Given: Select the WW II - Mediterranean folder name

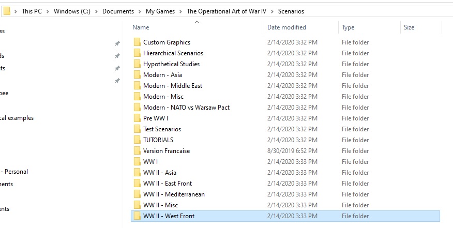Looking at the screenshot, I should 174,194.
